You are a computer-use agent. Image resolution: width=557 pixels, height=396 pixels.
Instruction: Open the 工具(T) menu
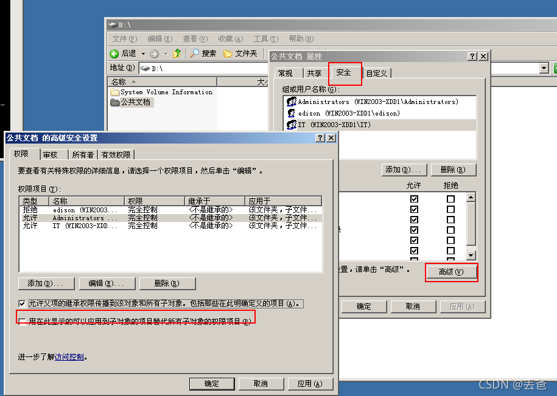click(x=265, y=39)
